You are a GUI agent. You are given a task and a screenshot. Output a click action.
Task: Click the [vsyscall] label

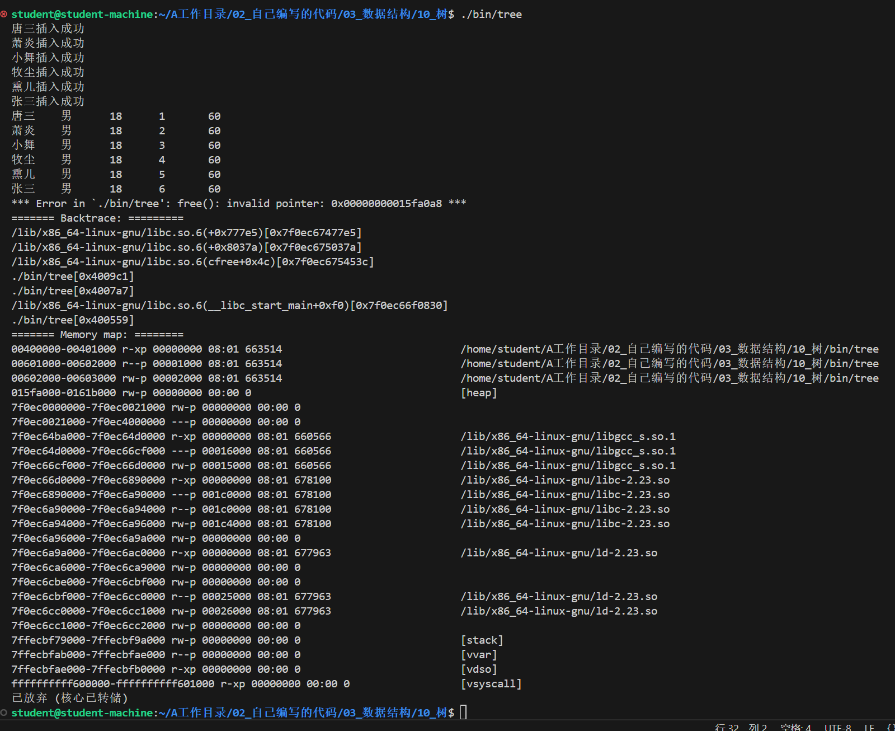(492, 683)
